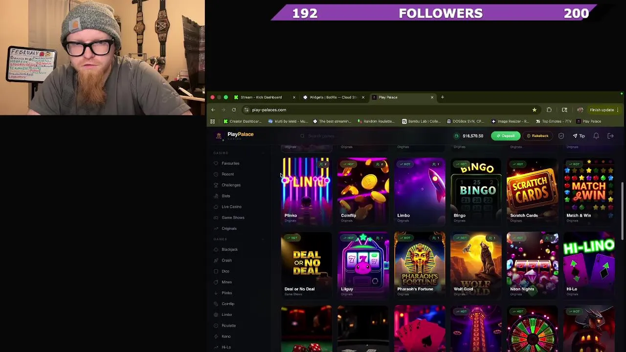The width and height of the screenshot is (626, 352).
Task: Open the Coinflip game card
Action: click(363, 191)
